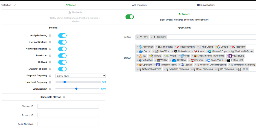Switch the green Protect mode toggle
The width and height of the screenshot is (256, 128).
(x=130, y=17)
